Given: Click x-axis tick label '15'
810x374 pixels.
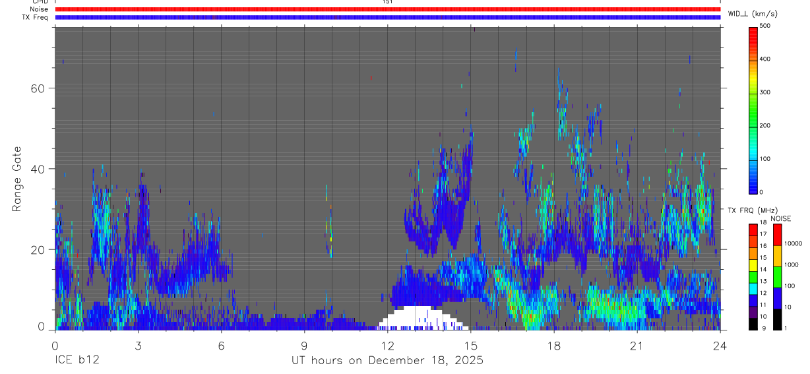Looking at the screenshot, I should click(471, 345).
